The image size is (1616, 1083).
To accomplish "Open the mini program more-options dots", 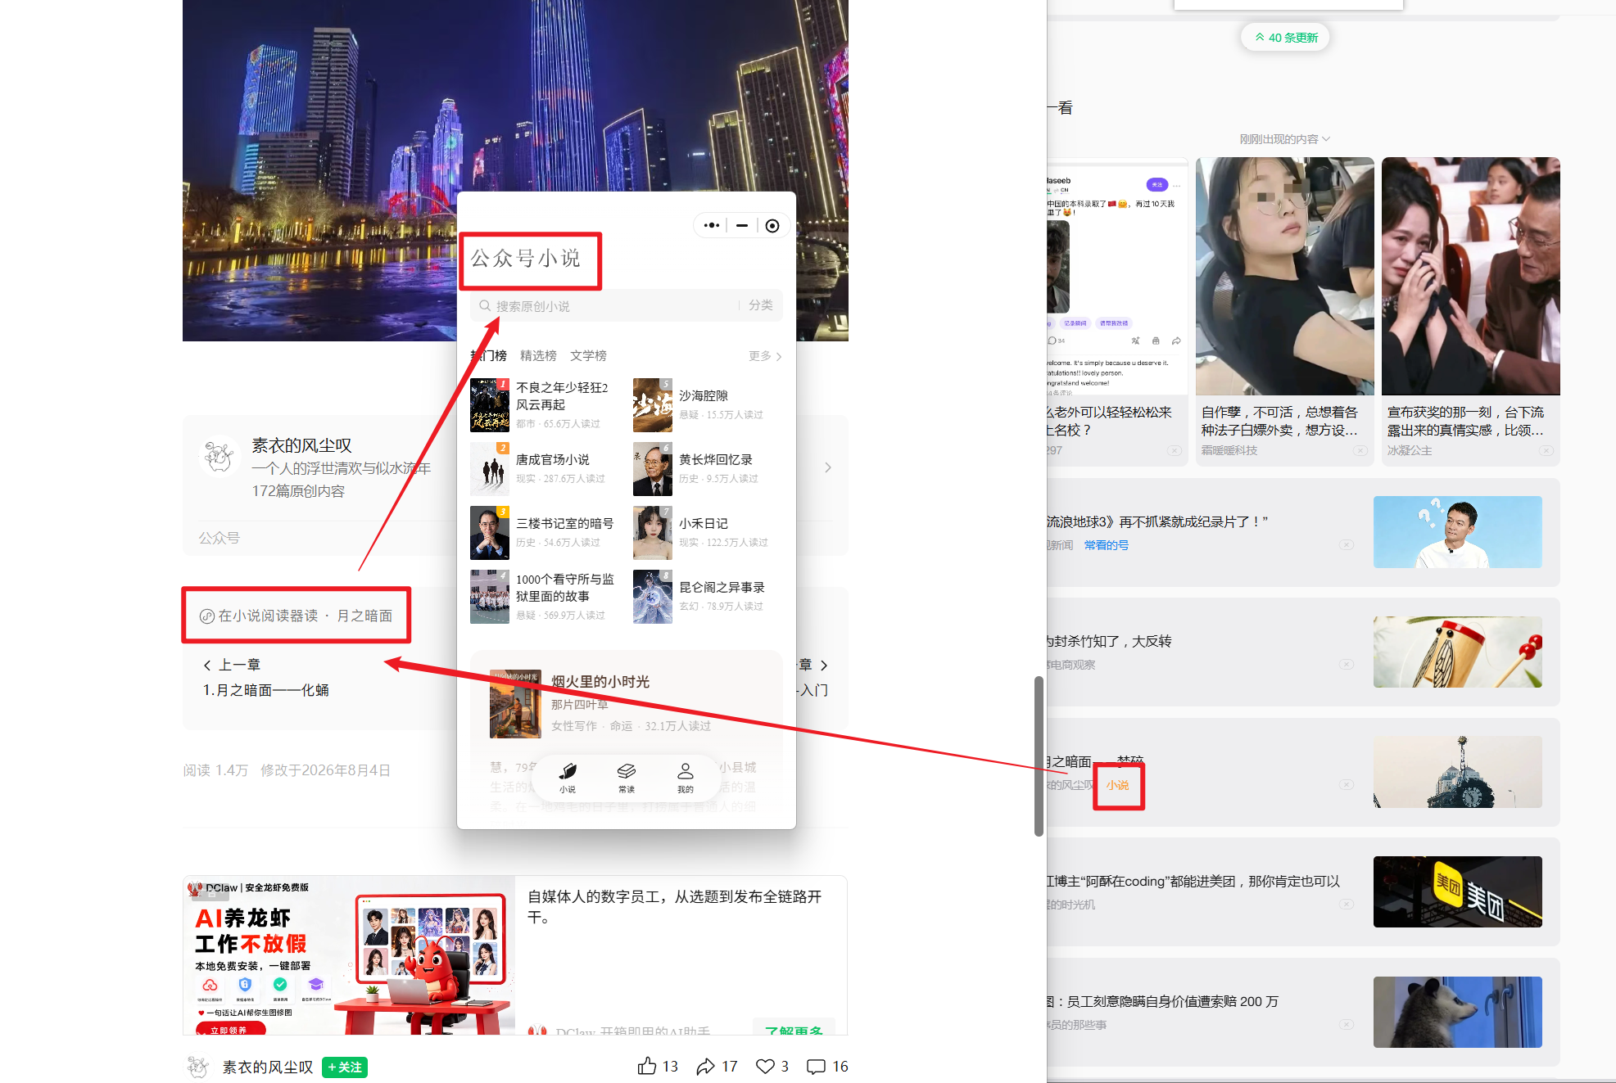I will coord(712,226).
